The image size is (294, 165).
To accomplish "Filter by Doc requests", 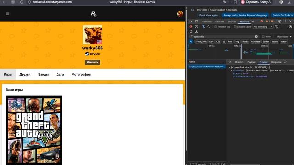I will pos(211,42).
